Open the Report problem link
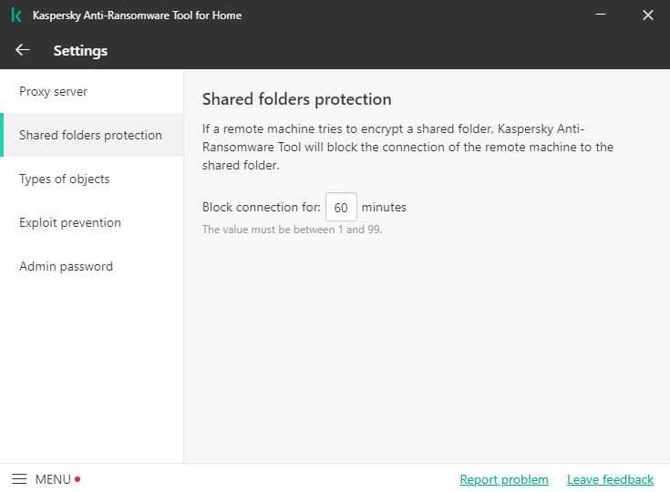670x492 pixels. coord(504,479)
